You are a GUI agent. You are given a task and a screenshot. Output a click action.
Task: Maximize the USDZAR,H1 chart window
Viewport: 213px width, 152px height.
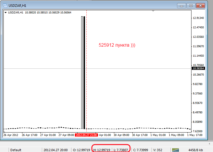[191, 5]
